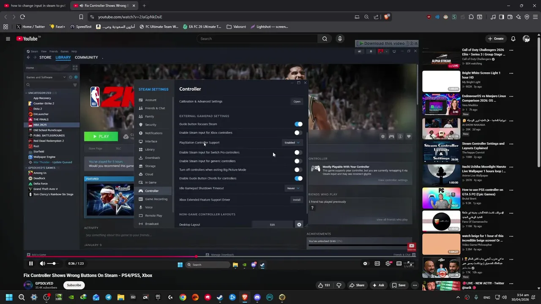Toggle Enable Guide Button Chords for controllers
Screen dimensions: 541x304
(298, 178)
